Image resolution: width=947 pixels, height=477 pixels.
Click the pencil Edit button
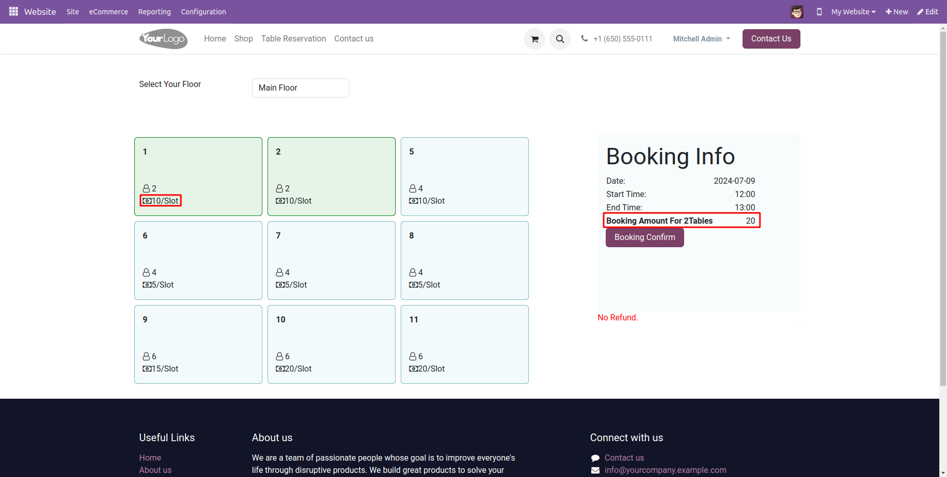[x=928, y=12]
